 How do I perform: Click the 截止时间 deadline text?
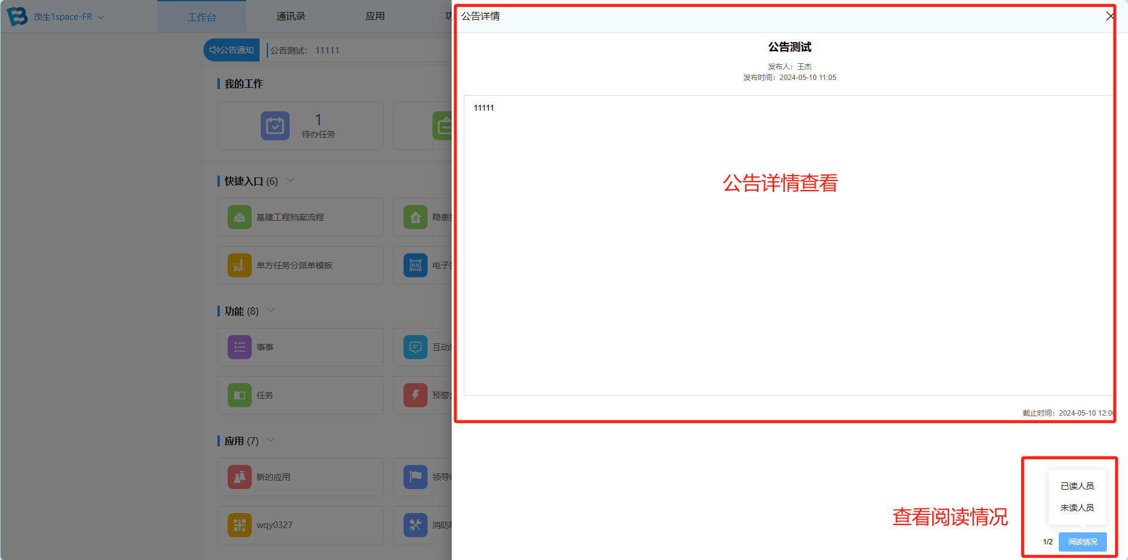pos(1068,413)
